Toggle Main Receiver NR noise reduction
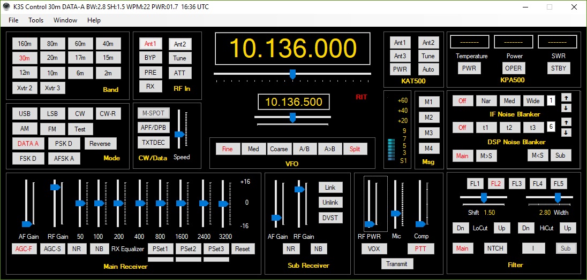587x280 pixels. (x=77, y=248)
